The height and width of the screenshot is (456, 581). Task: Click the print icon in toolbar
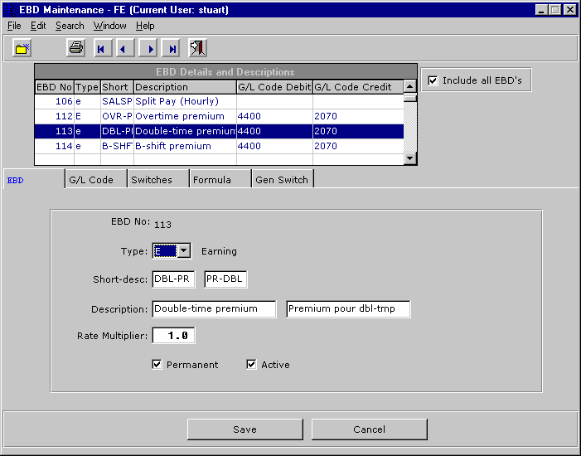(x=75, y=48)
